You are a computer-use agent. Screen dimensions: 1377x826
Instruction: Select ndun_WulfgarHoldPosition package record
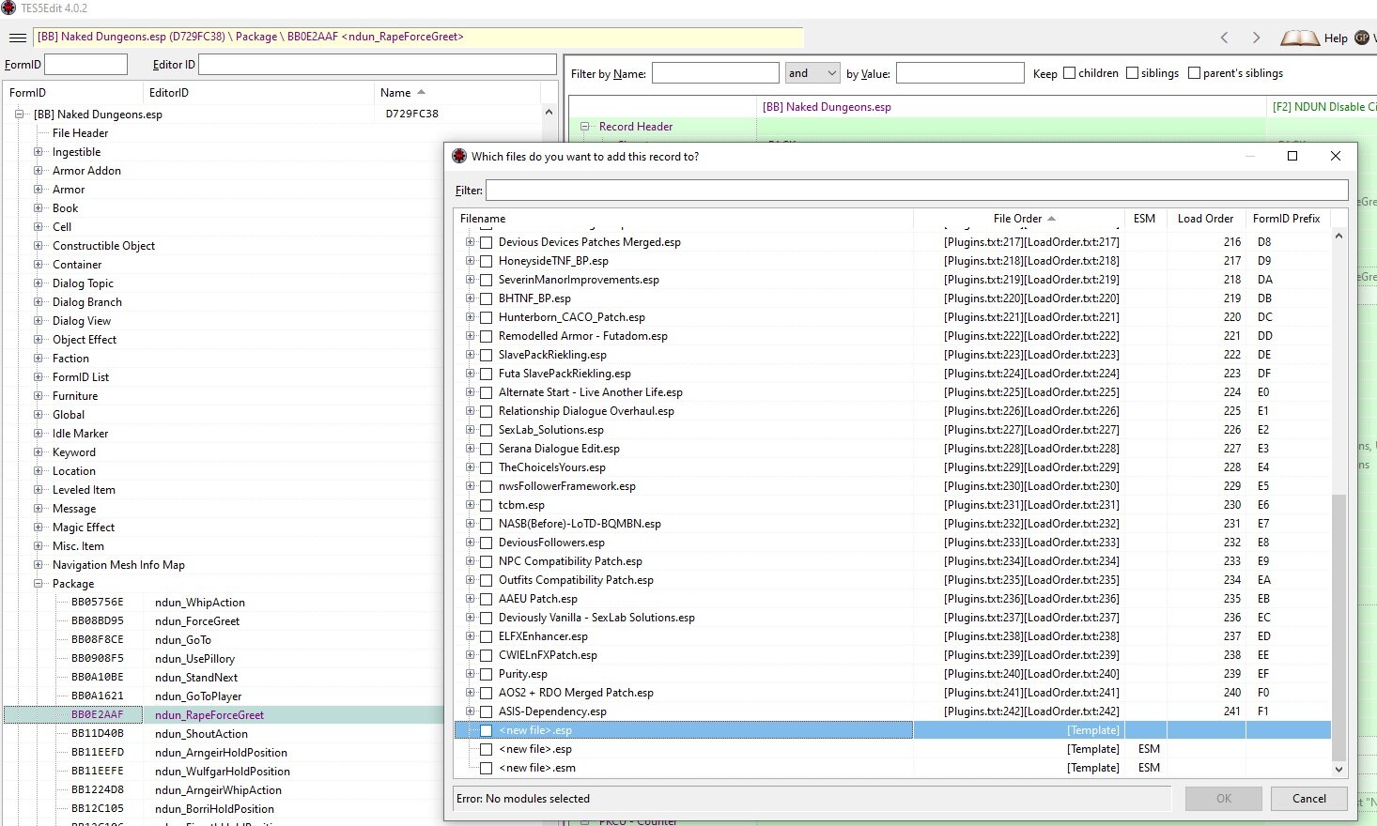(223, 772)
